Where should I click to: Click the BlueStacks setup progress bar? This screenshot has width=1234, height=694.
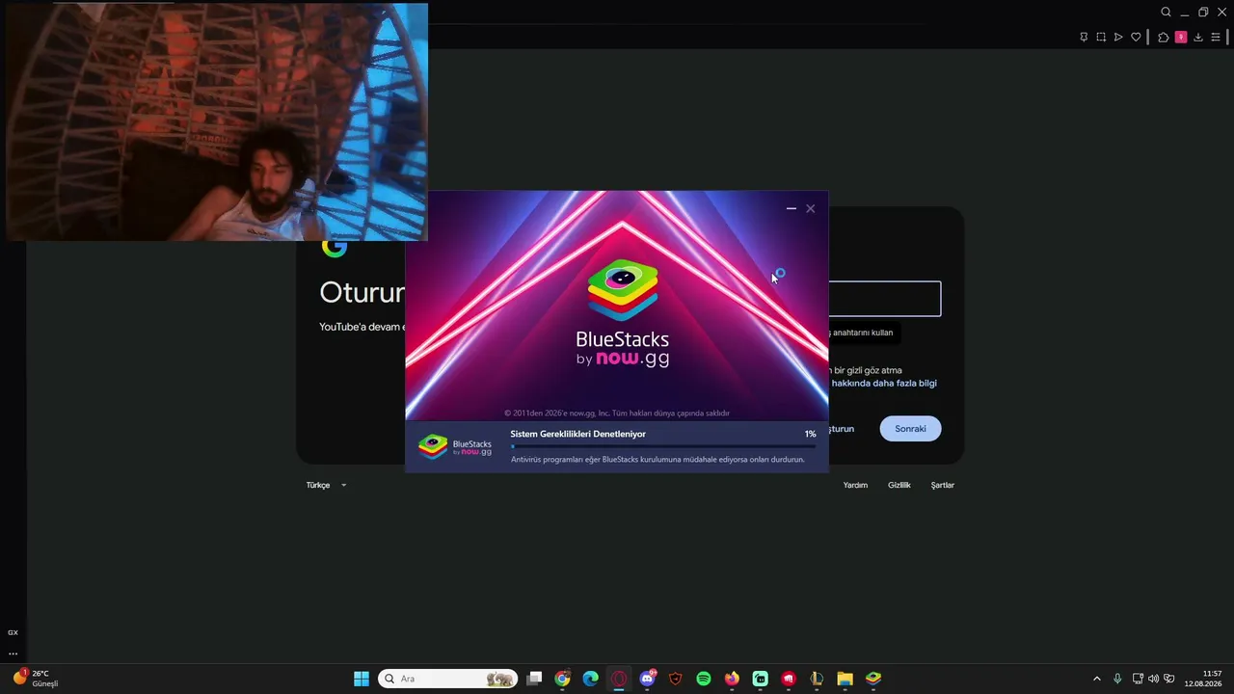(x=663, y=446)
